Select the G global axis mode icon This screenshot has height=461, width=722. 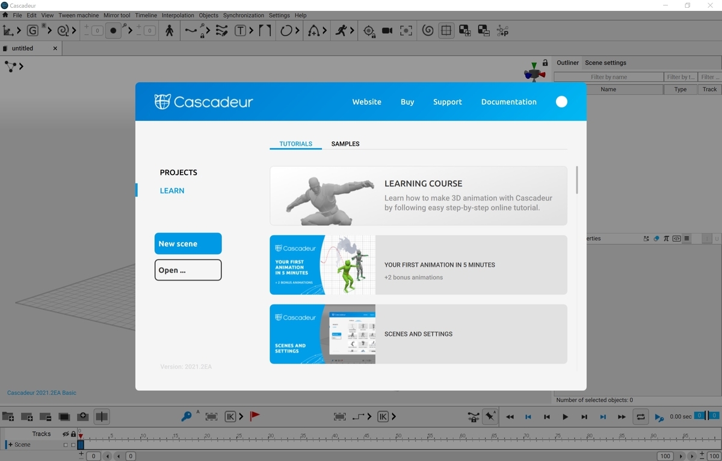[32, 30]
